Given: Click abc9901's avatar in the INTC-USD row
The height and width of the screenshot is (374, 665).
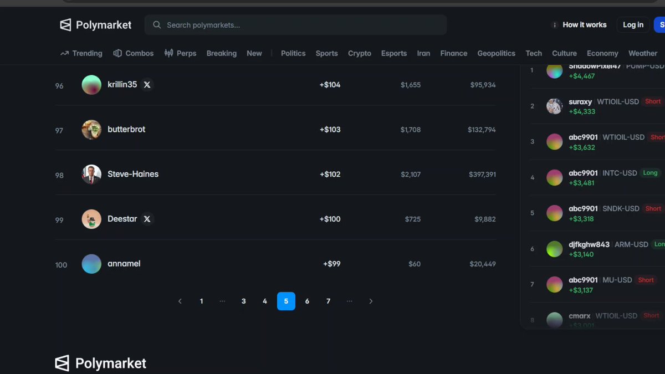Looking at the screenshot, I should [555, 177].
